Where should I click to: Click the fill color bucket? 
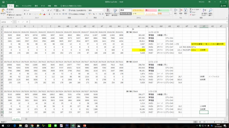(x=40, y=14)
